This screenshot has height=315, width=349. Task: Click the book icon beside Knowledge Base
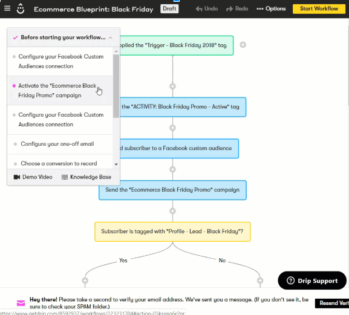coord(65,177)
